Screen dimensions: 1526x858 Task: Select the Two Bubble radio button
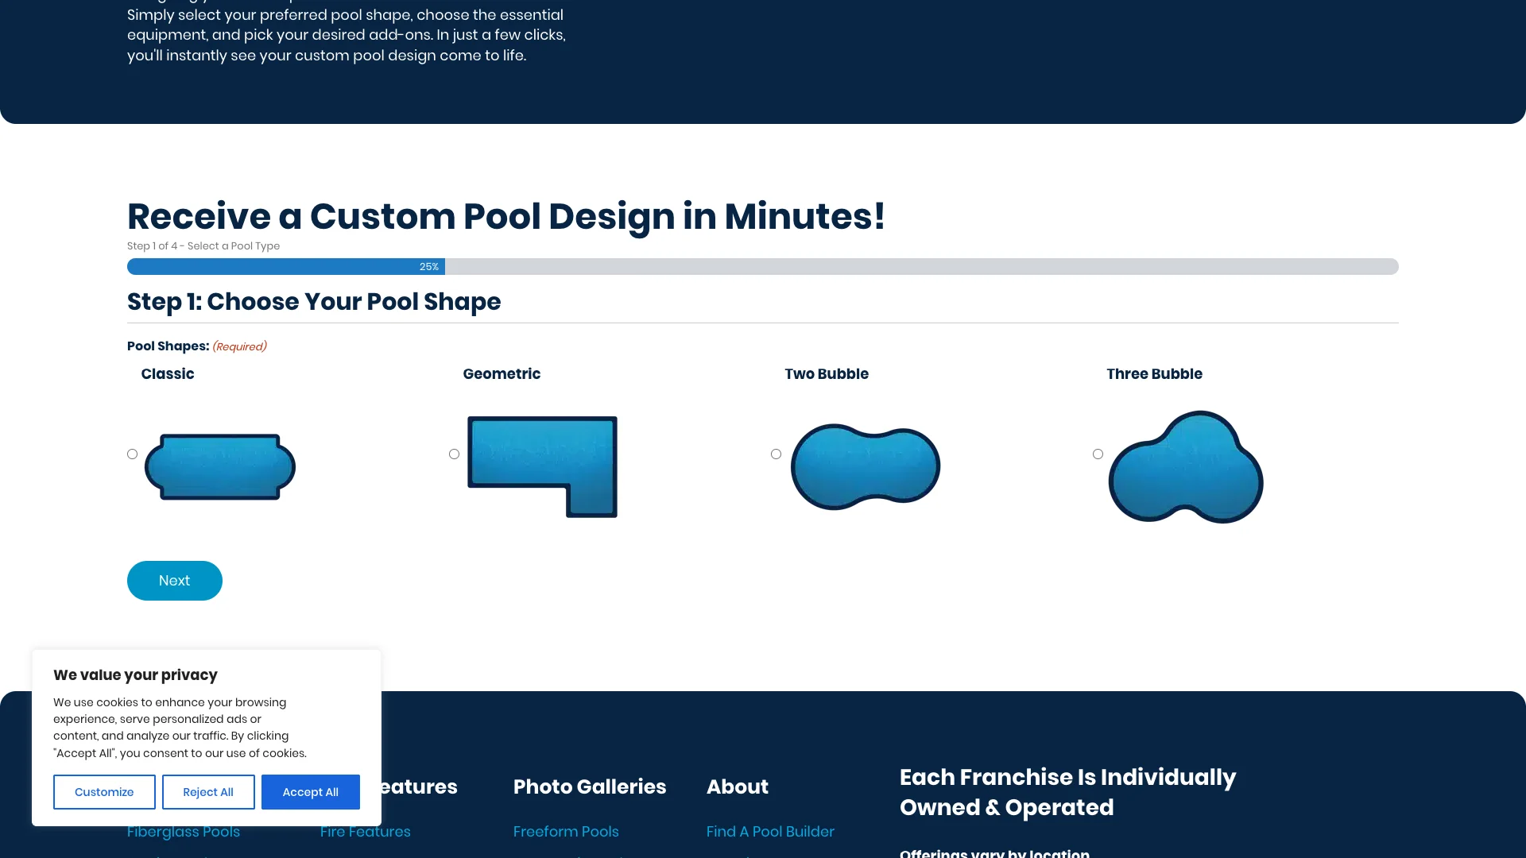(776, 454)
